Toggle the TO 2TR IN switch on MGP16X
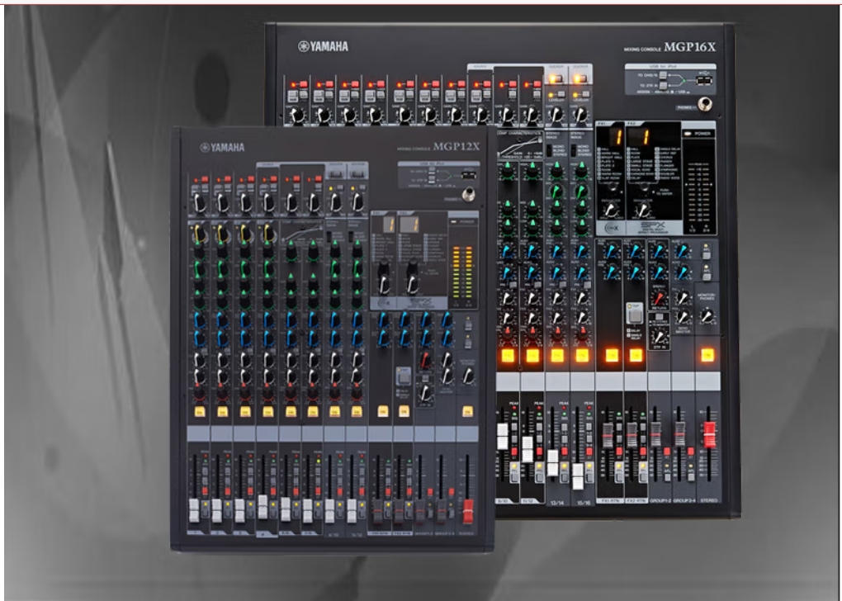Viewport: 842px width, 601px height. [663, 85]
